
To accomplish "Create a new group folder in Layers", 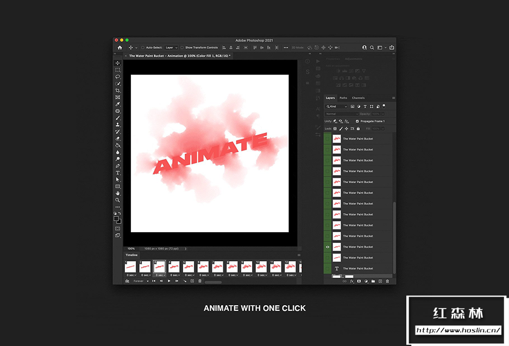I will [x=373, y=281].
